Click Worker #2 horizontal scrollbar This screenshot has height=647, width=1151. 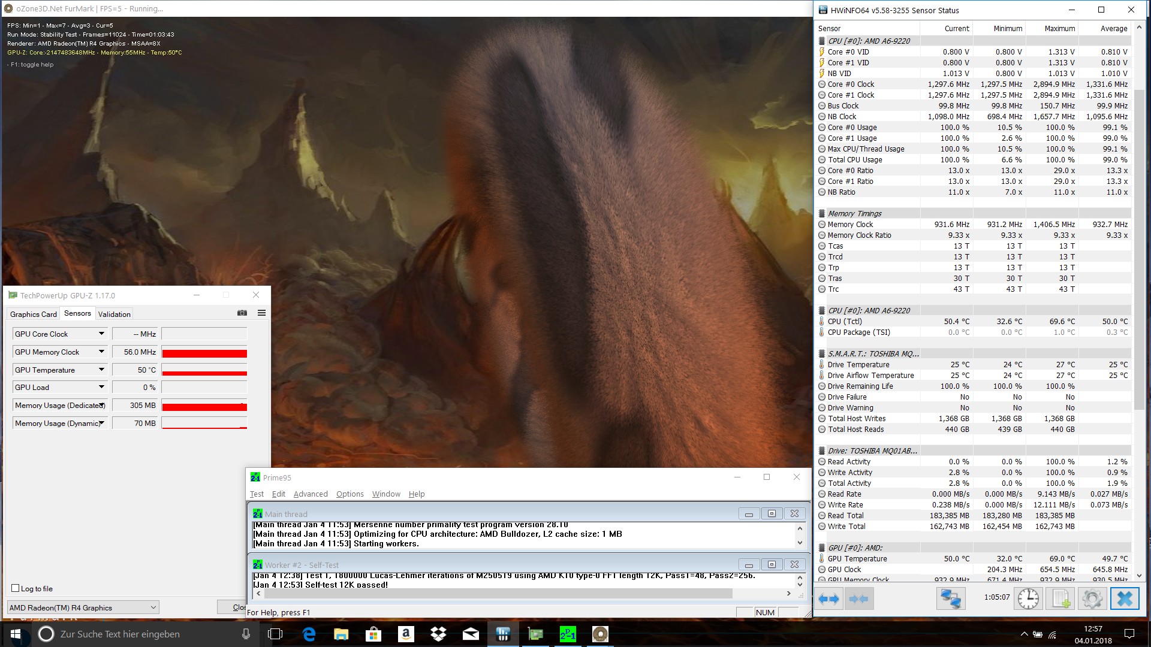click(498, 594)
